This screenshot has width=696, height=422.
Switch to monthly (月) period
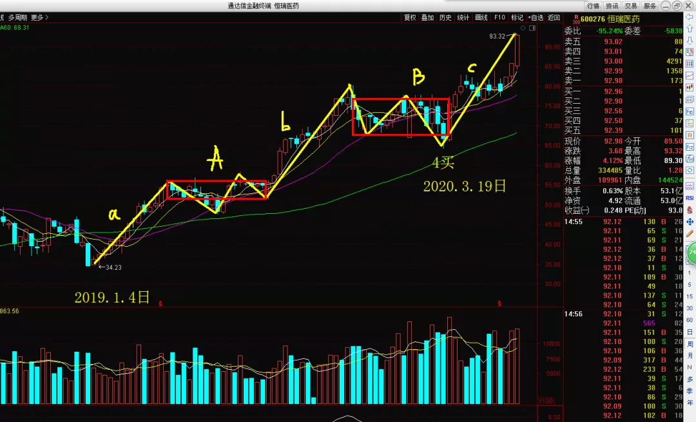tap(690, 356)
